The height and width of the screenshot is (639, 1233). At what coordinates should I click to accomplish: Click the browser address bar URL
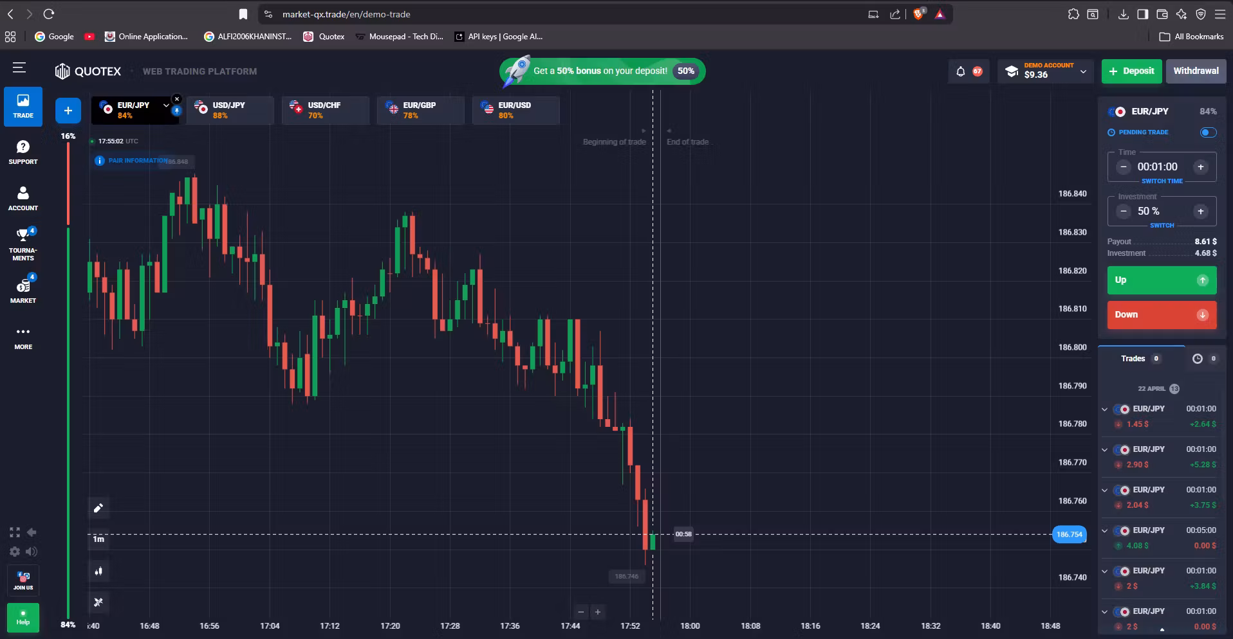coord(346,14)
